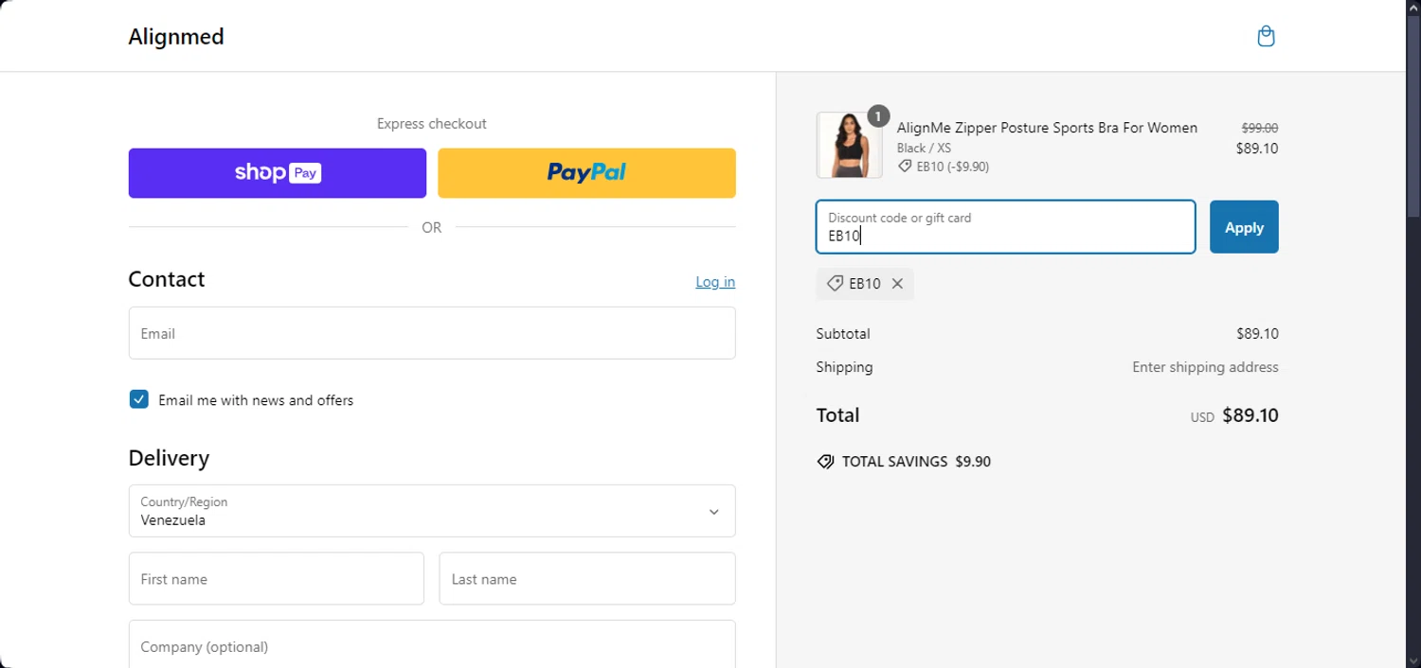Click the Total Savings tag icon
This screenshot has width=1421, height=668.
(825, 462)
